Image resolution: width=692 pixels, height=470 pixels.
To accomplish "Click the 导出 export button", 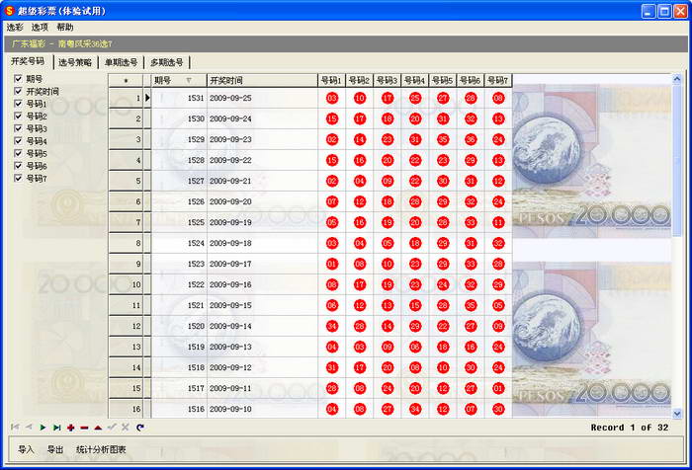I will (55, 449).
